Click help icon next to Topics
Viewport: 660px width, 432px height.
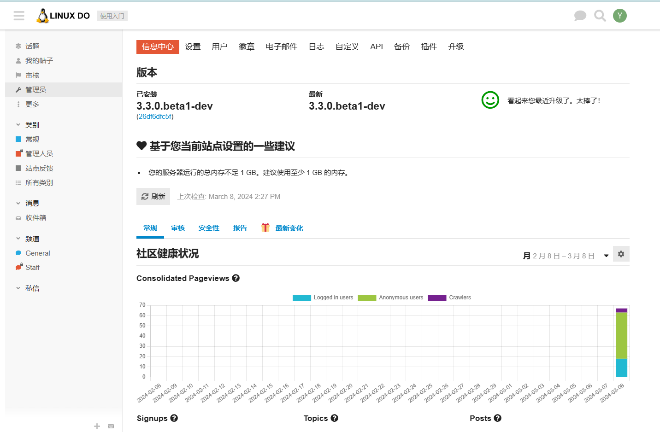pyautogui.click(x=335, y=418)
